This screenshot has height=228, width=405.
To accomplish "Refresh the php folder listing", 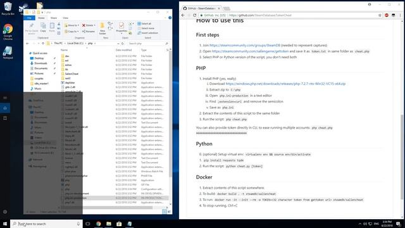I will pyautogui.click(x=123, y=44).
